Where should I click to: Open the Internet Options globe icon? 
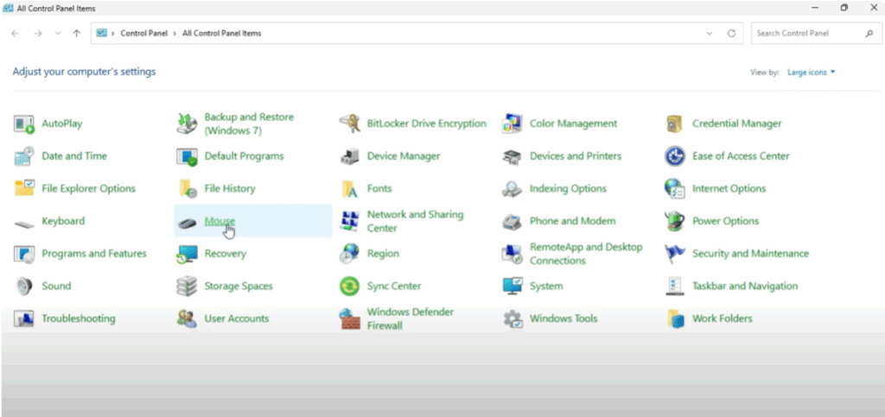(674, 189)
